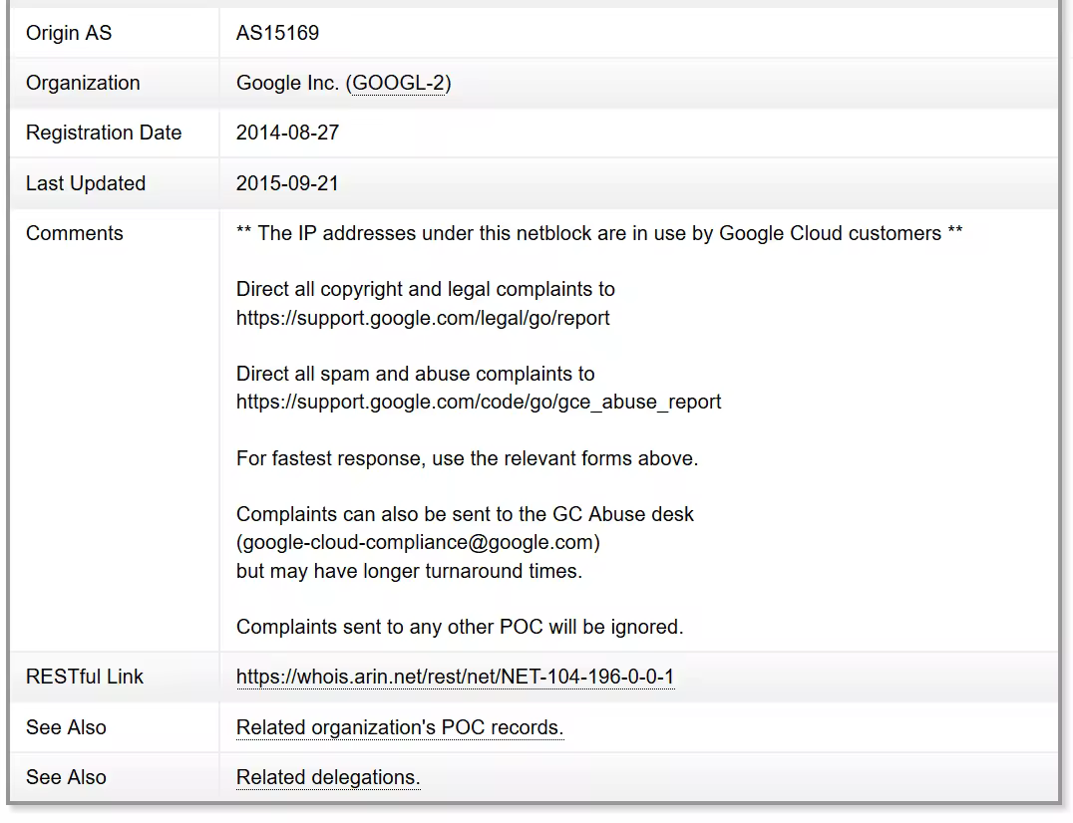The image size is (1073, 823).
Task: Click the Last Updated label
Action: point(86,183)
